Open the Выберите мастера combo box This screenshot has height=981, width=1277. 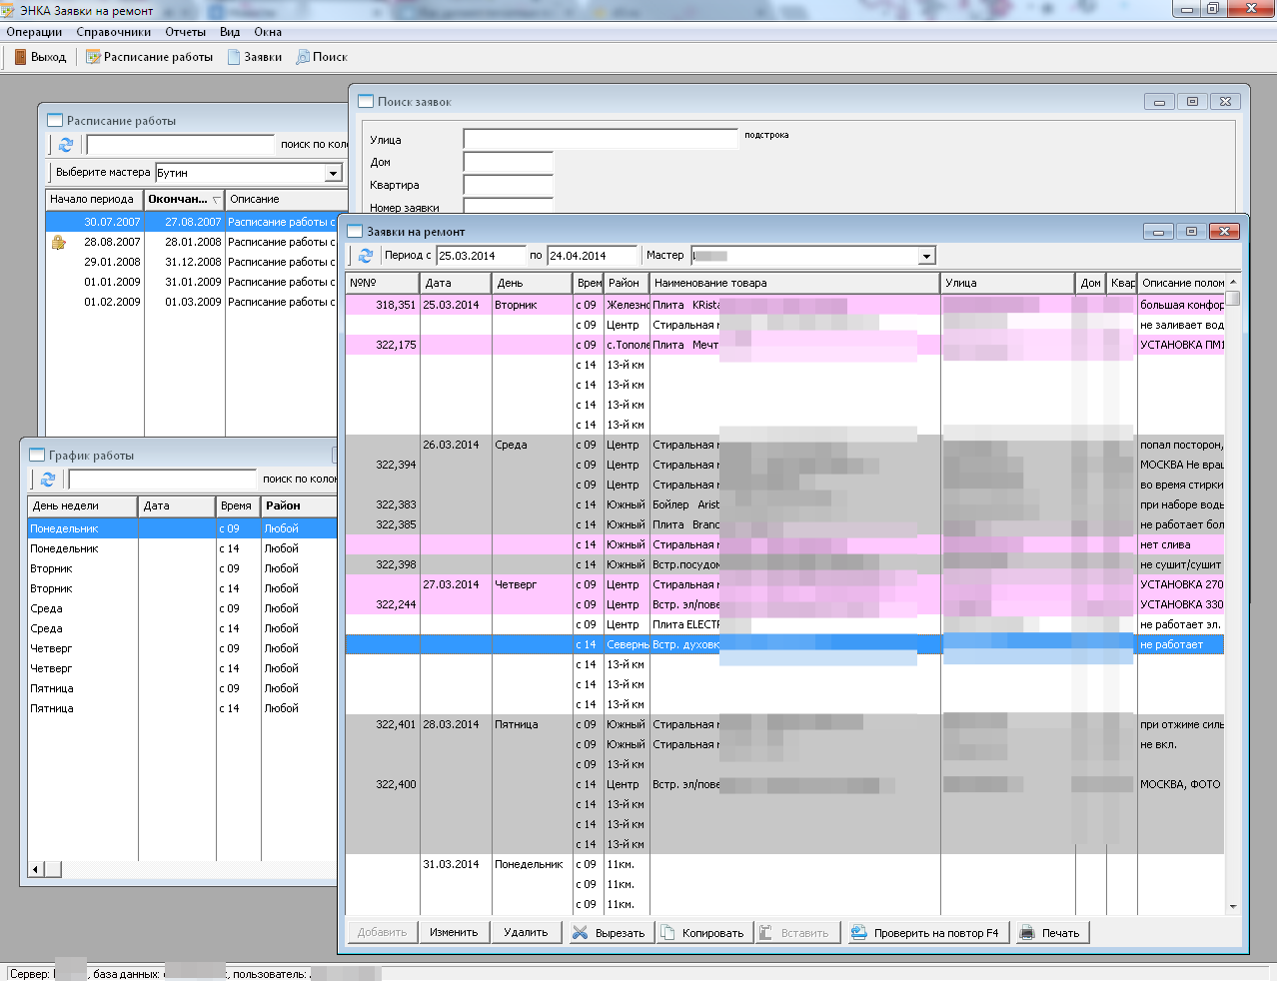click(333, 173)
